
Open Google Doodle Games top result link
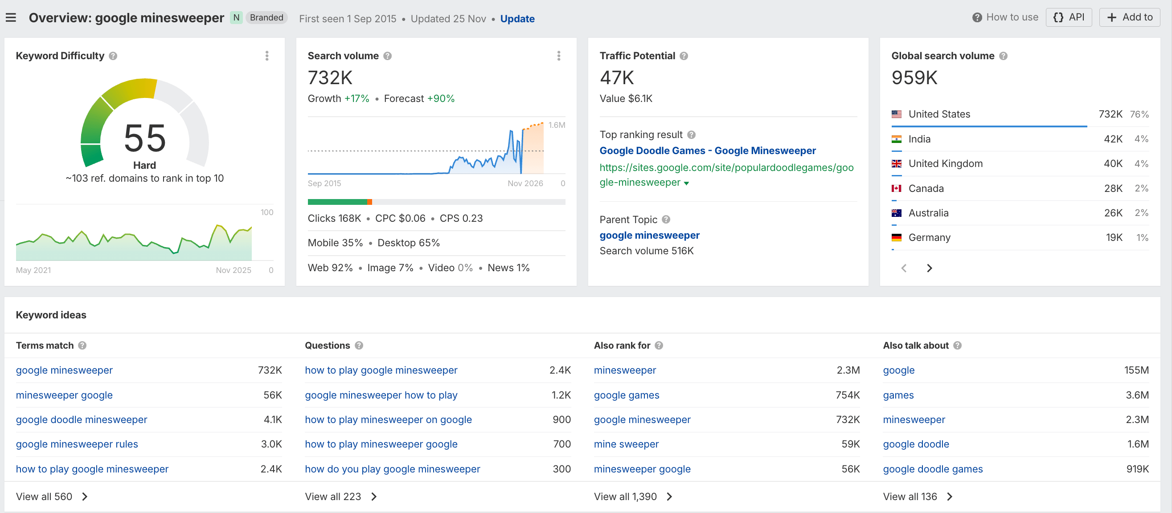point(708,151)
